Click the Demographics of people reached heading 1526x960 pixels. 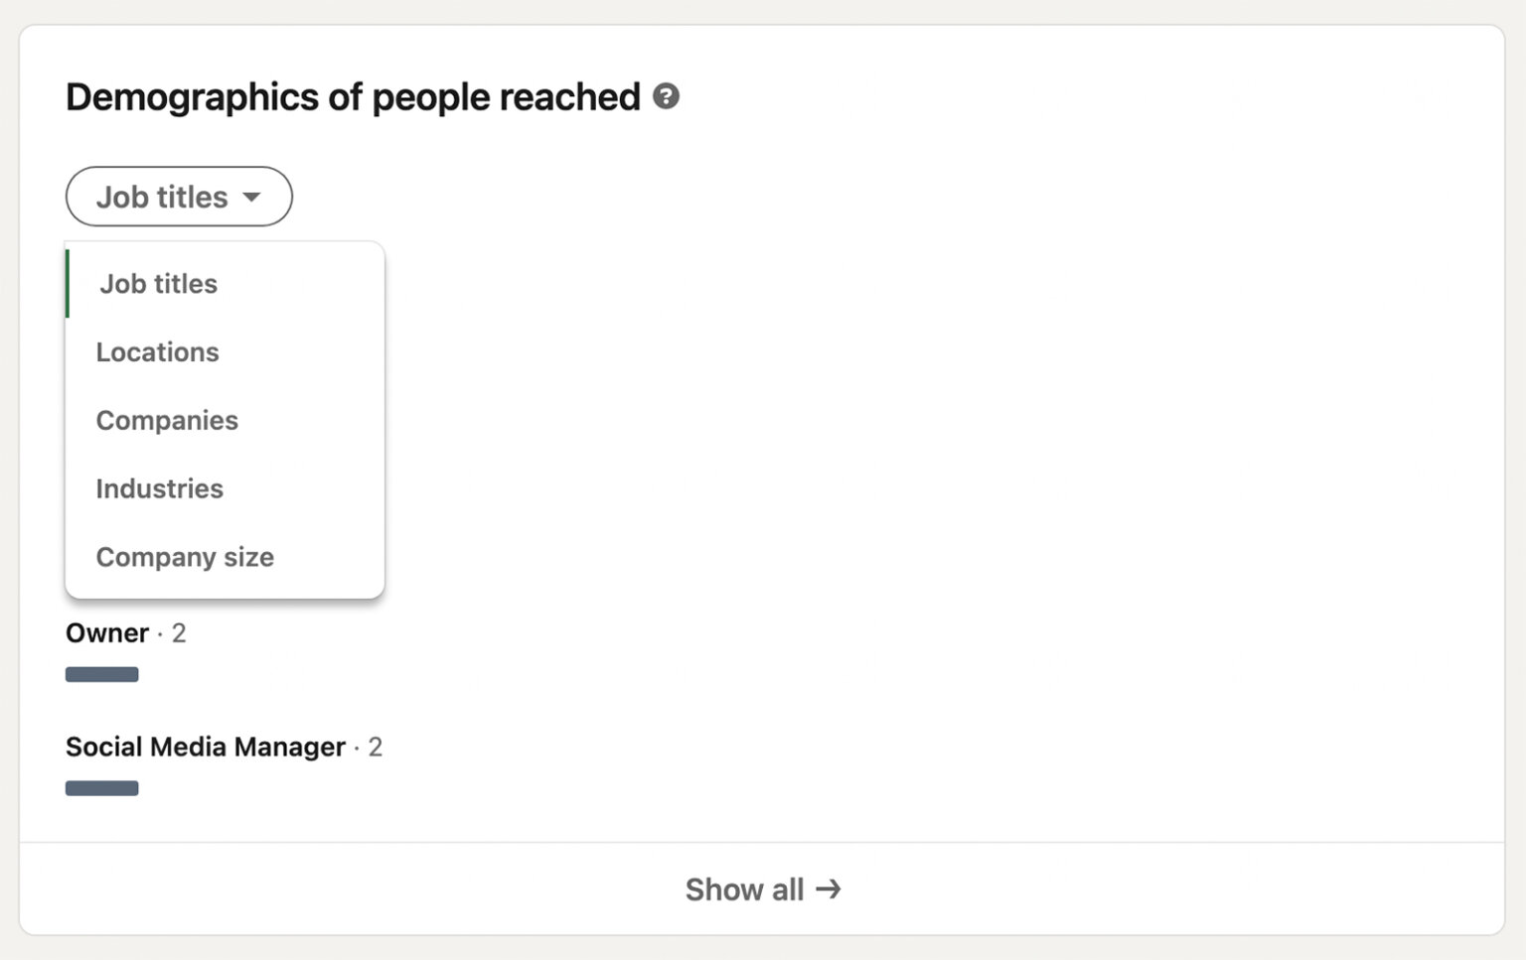pos(352,96)
